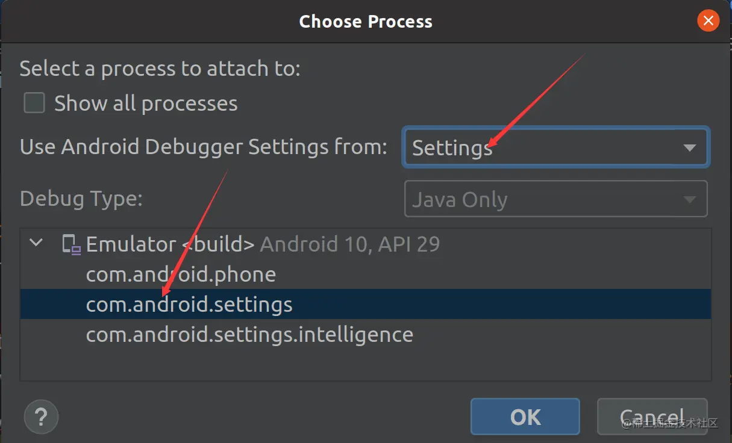Open the Java Only debug type dropdown
This screenshot has width=732, height=443.
(x=555, y=199)
